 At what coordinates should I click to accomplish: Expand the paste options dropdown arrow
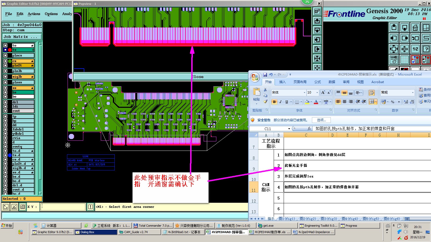(x=256, y=104)
